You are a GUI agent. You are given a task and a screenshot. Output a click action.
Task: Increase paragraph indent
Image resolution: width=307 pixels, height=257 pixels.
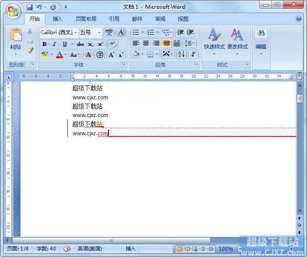click(190, 32)
